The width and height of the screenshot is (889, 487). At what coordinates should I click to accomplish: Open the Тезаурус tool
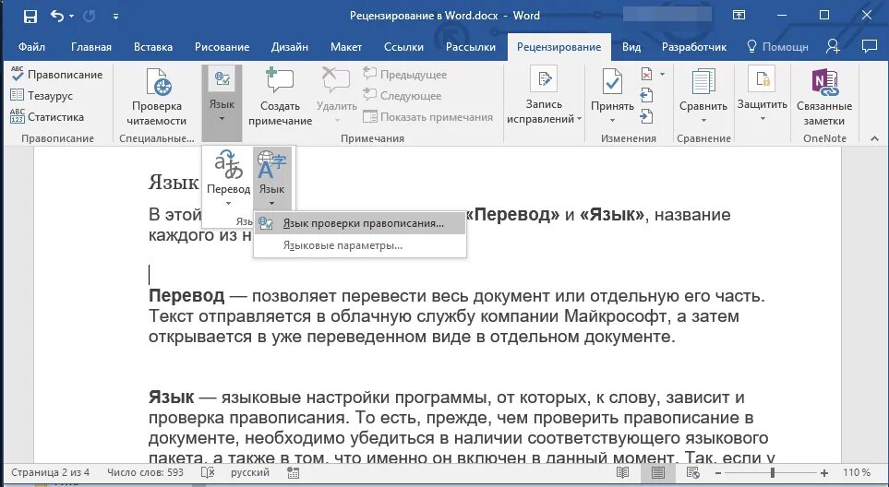coord(42,96)
